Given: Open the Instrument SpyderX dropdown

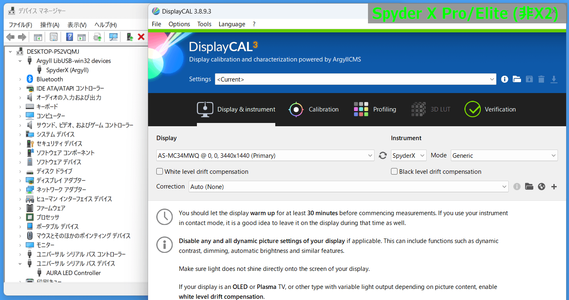Looking at the screenshot, I should (409, 155).
